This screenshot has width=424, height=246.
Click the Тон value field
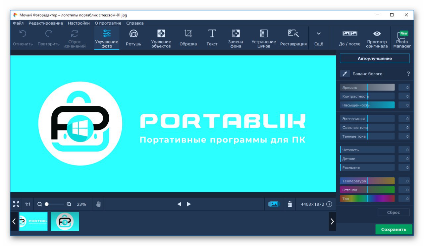click(x=404, y=199)
